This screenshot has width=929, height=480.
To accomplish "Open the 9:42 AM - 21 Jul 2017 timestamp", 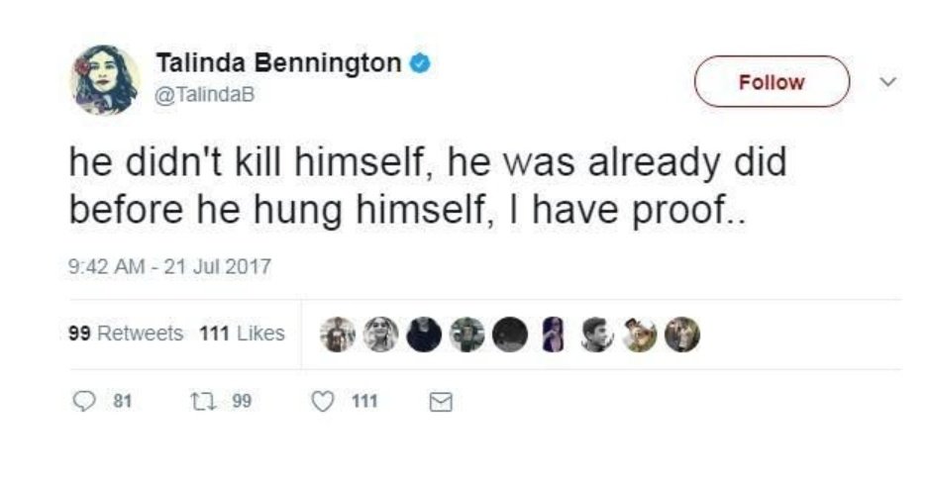I will 169,267.
